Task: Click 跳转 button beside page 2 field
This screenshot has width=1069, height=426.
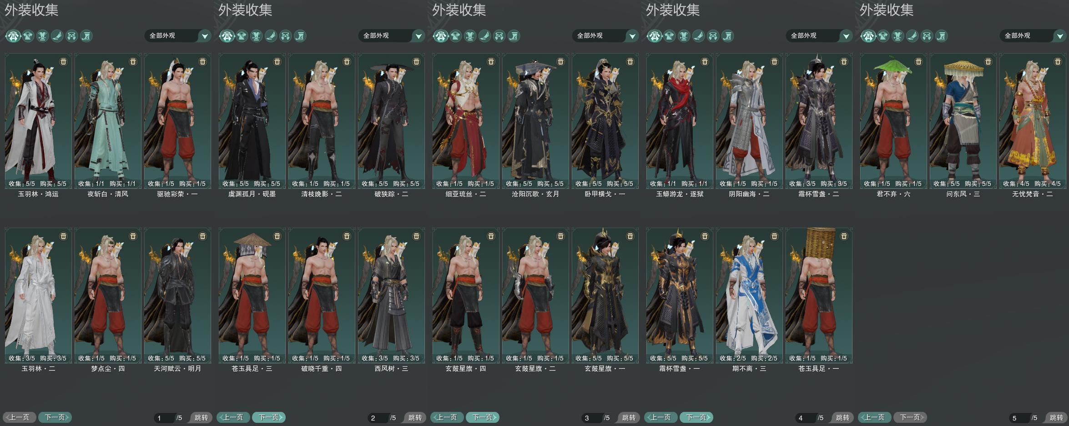Action: point(414,417)
